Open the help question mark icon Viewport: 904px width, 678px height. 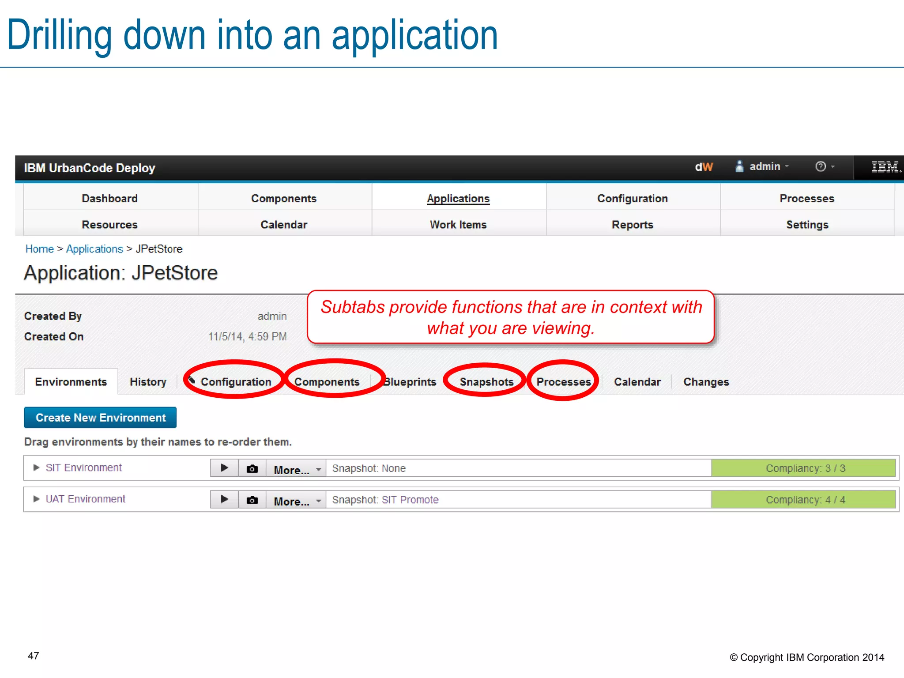click(820, 166)
